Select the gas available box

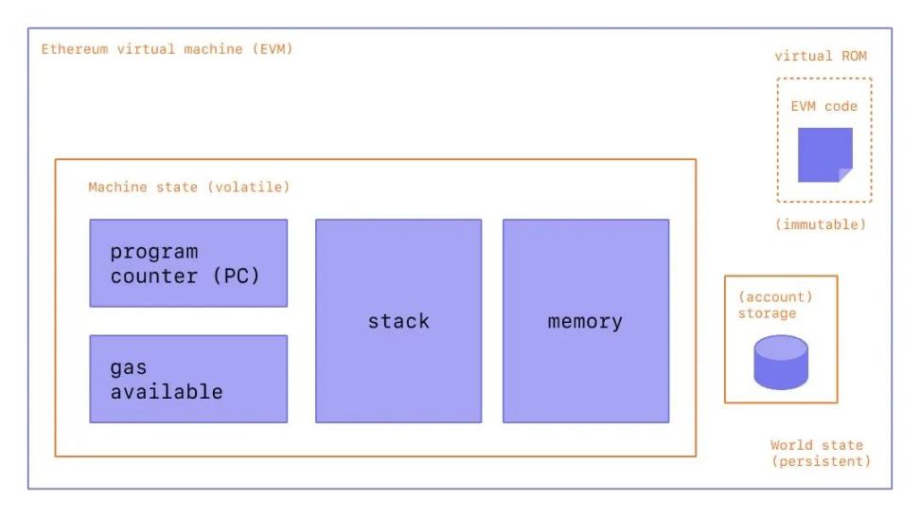click(x=188, y=379)
